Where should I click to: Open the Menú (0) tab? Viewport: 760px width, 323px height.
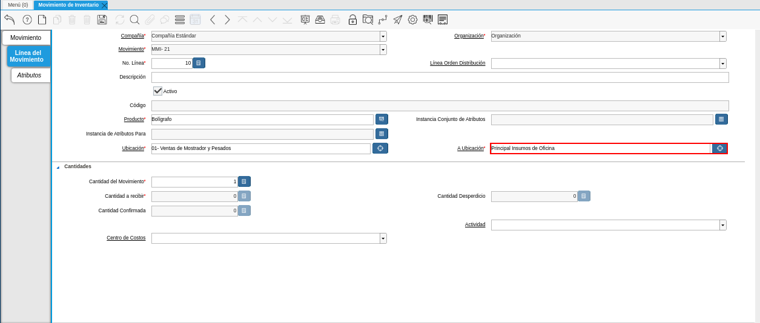pos(18,5)
